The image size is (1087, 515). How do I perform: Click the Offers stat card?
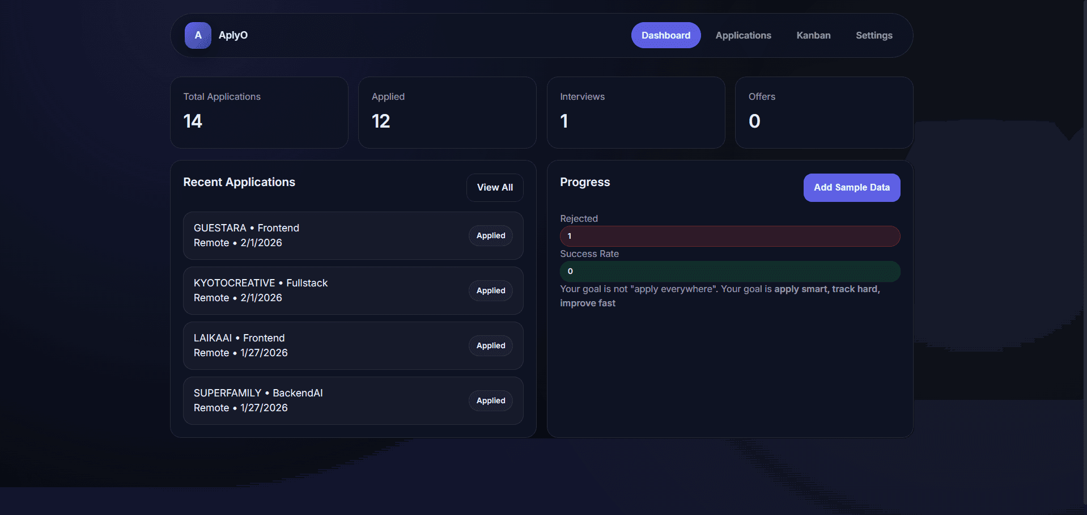click(823, 112)
